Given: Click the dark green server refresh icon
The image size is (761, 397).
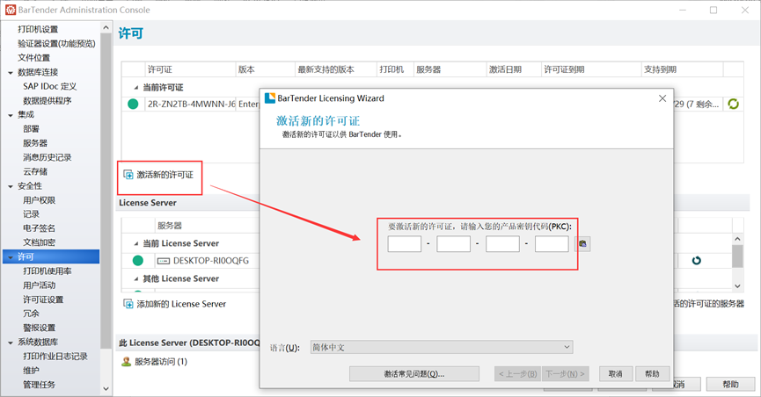Looking at the screenshot, I should click(x=696, y=260).
